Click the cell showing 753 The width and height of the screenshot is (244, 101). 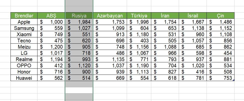pyautogui.click(x=220, y=78)
